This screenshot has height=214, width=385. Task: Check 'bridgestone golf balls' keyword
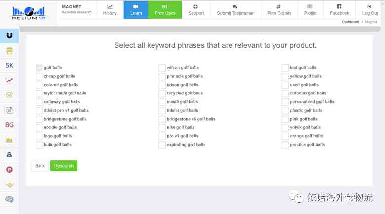(x=39, y=119)
